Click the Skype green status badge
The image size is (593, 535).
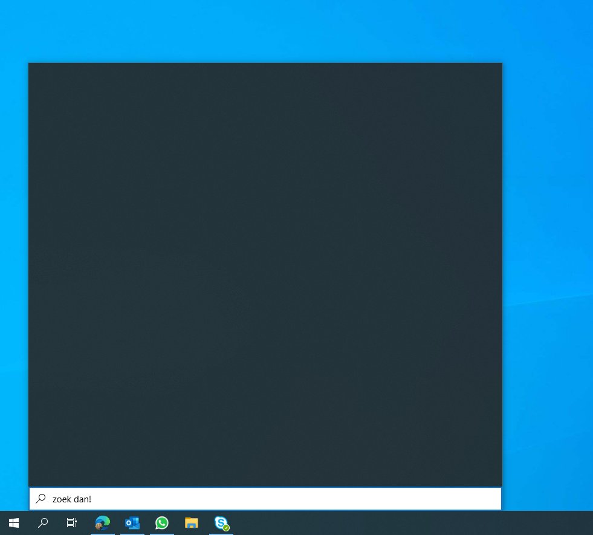[226, 528]
